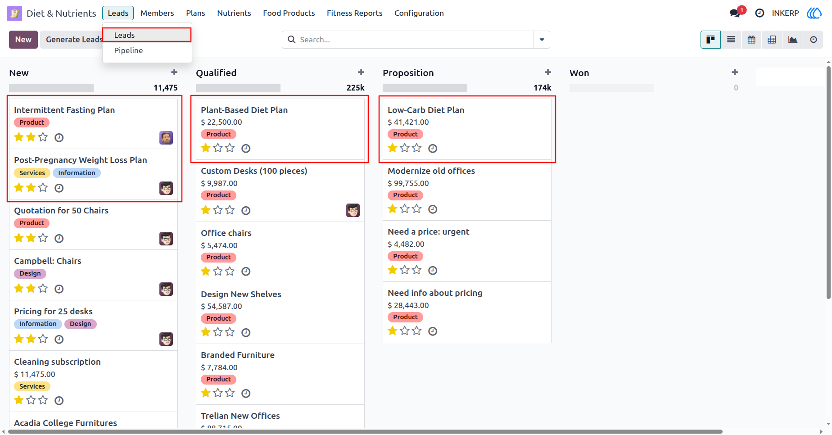Click the Qualified column progress bar
The height and width of the screenshot is (435, 832).
(238, 88)
